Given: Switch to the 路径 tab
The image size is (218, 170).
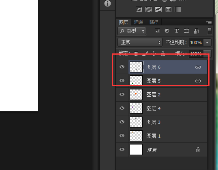Looking at the screenshot, I should (x=154, y=22).
